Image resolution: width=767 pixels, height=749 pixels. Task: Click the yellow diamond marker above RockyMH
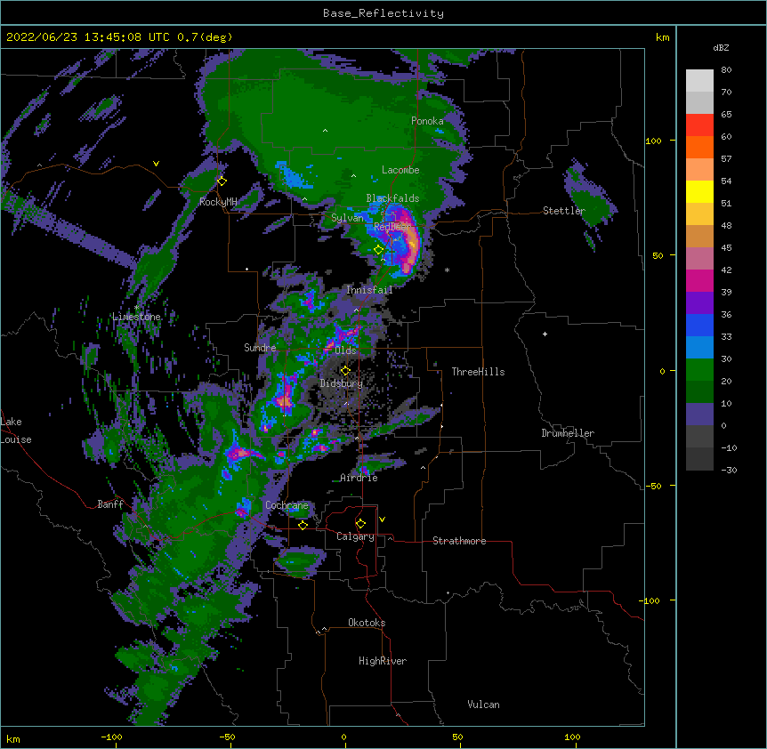tap(222, 181)
